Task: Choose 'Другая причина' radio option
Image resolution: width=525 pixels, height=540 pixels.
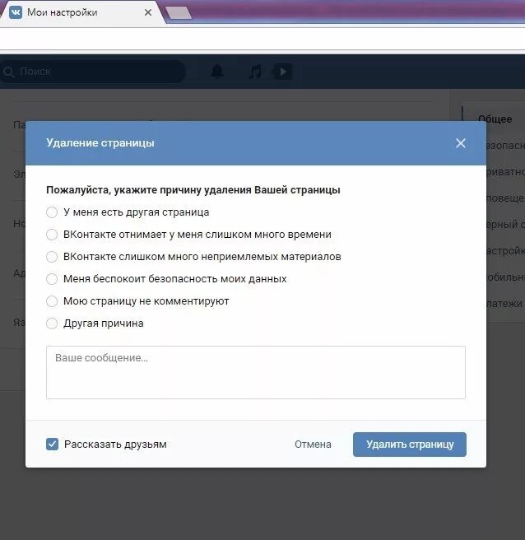Action: 52,324
